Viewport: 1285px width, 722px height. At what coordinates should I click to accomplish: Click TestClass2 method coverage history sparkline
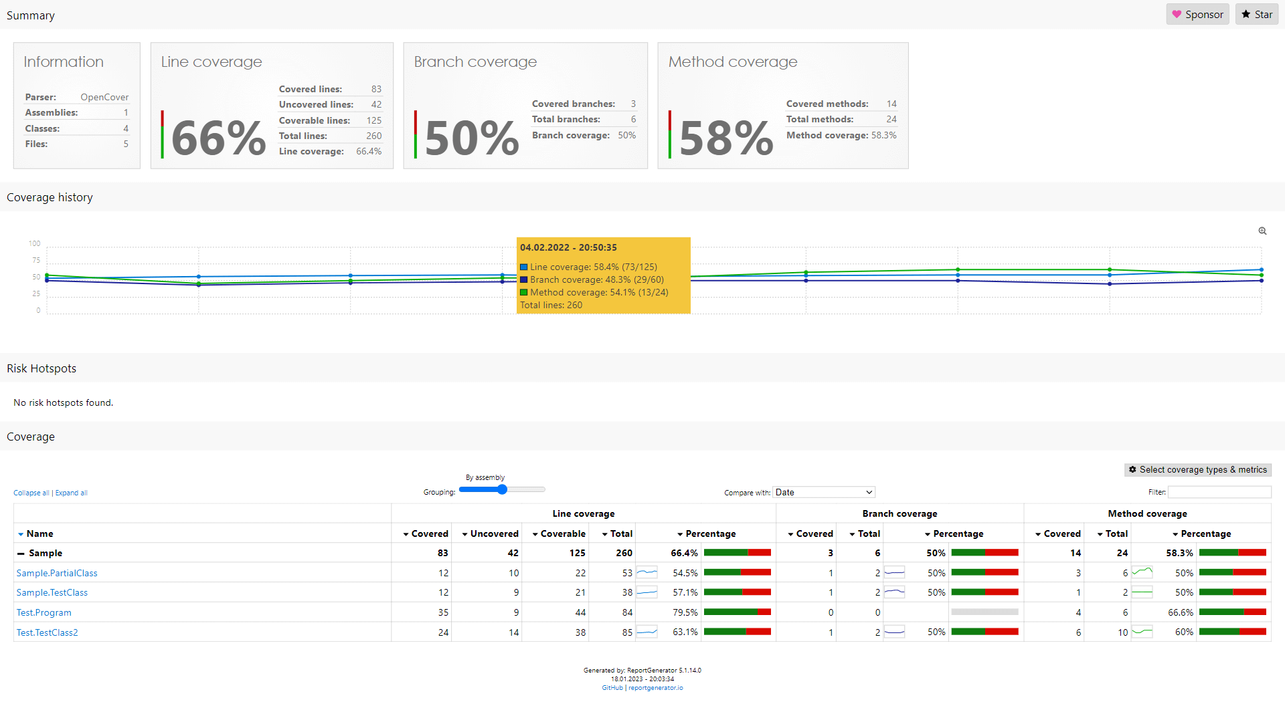[x=1142, y=632]
